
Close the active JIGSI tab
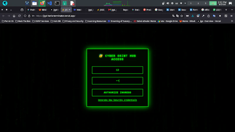click(x=69, y=10)
